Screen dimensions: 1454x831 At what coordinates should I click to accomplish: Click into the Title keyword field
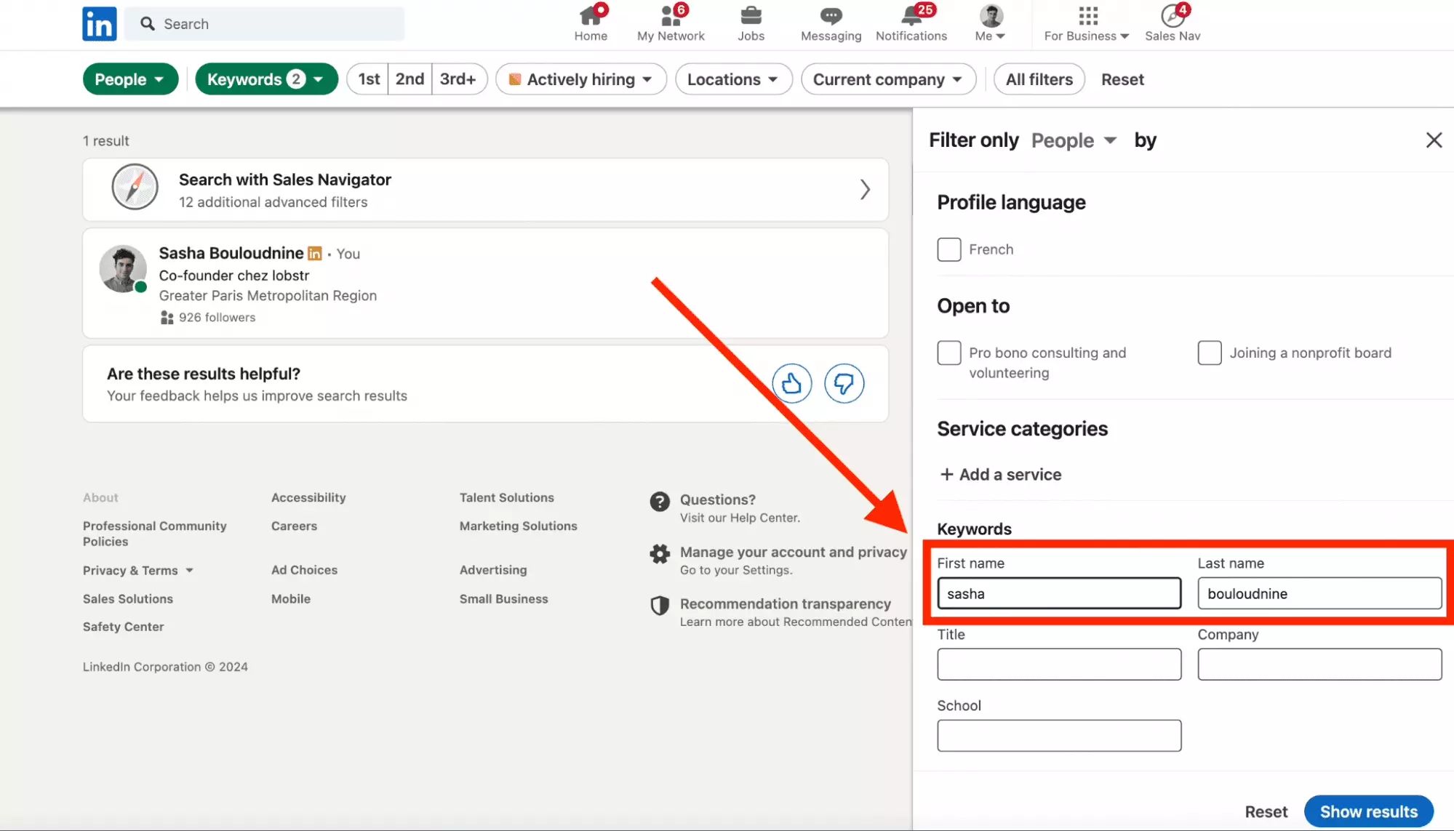[1058, 665]
